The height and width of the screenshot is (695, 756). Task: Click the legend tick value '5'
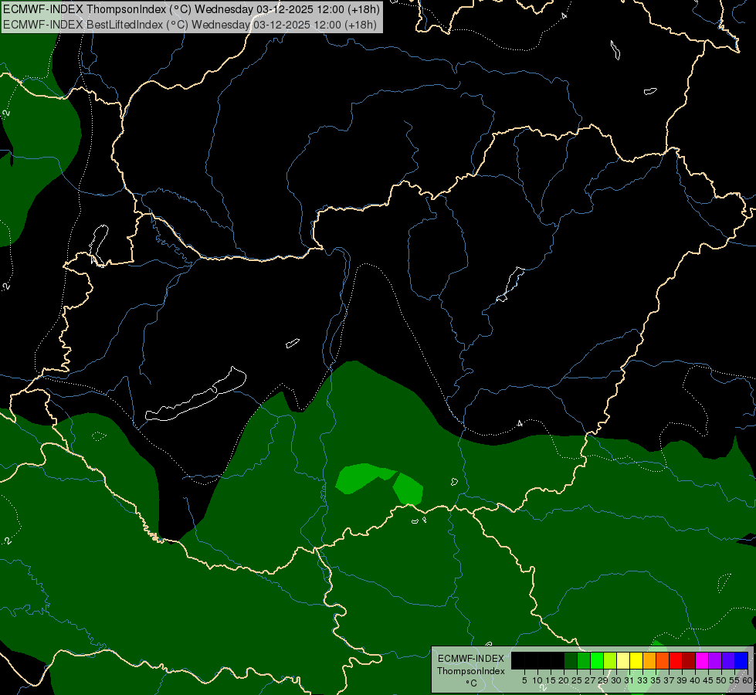click(x=524, y=680)
